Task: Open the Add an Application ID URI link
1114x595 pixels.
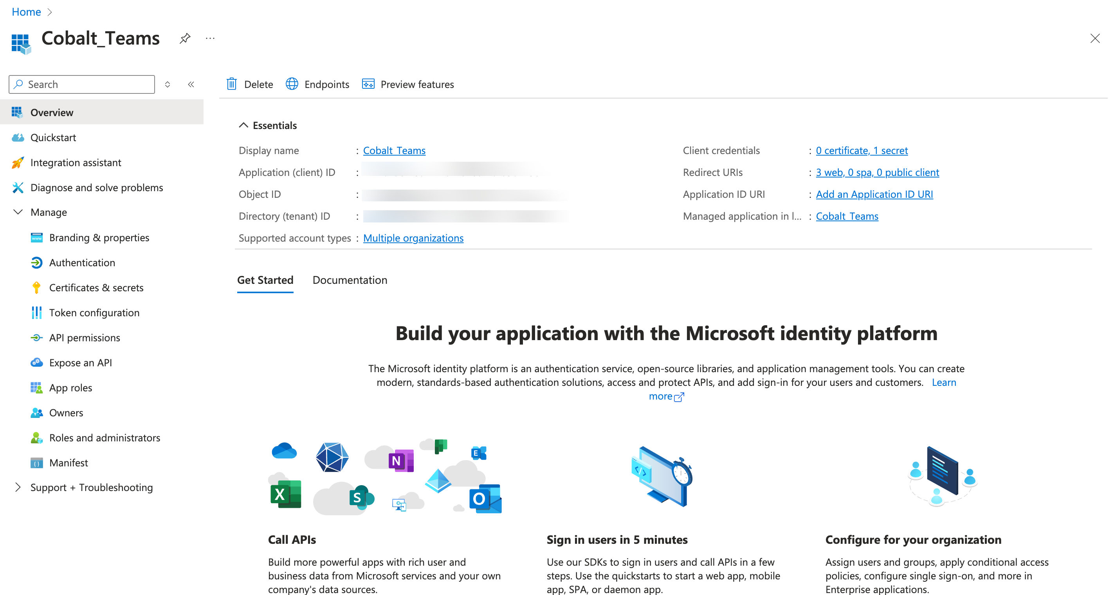Action: click(874, 194)
